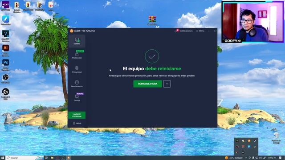Select the OBS Studio desktop shortcut
The image size is (285, 160).
(6, 79)
